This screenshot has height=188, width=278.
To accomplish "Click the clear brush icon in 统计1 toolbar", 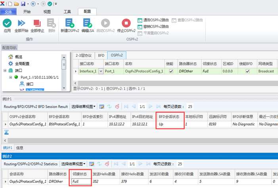I will click(x=117, y=106).
